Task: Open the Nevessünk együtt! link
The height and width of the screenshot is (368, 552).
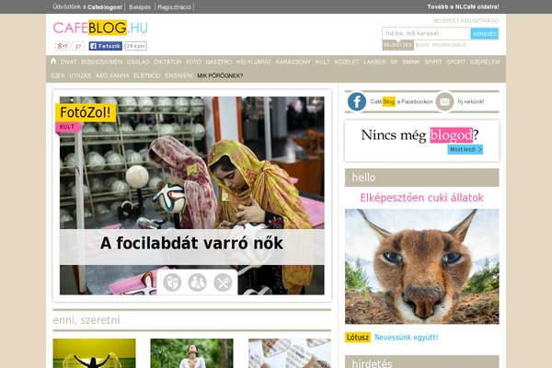Action: coord(407,338)
